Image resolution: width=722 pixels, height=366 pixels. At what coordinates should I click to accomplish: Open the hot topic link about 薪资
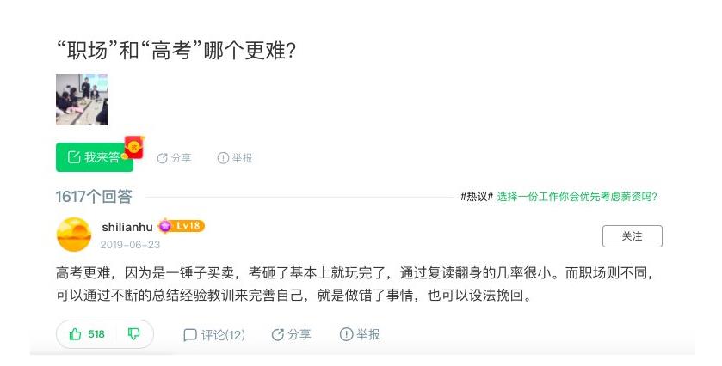[x=577, y=197]
